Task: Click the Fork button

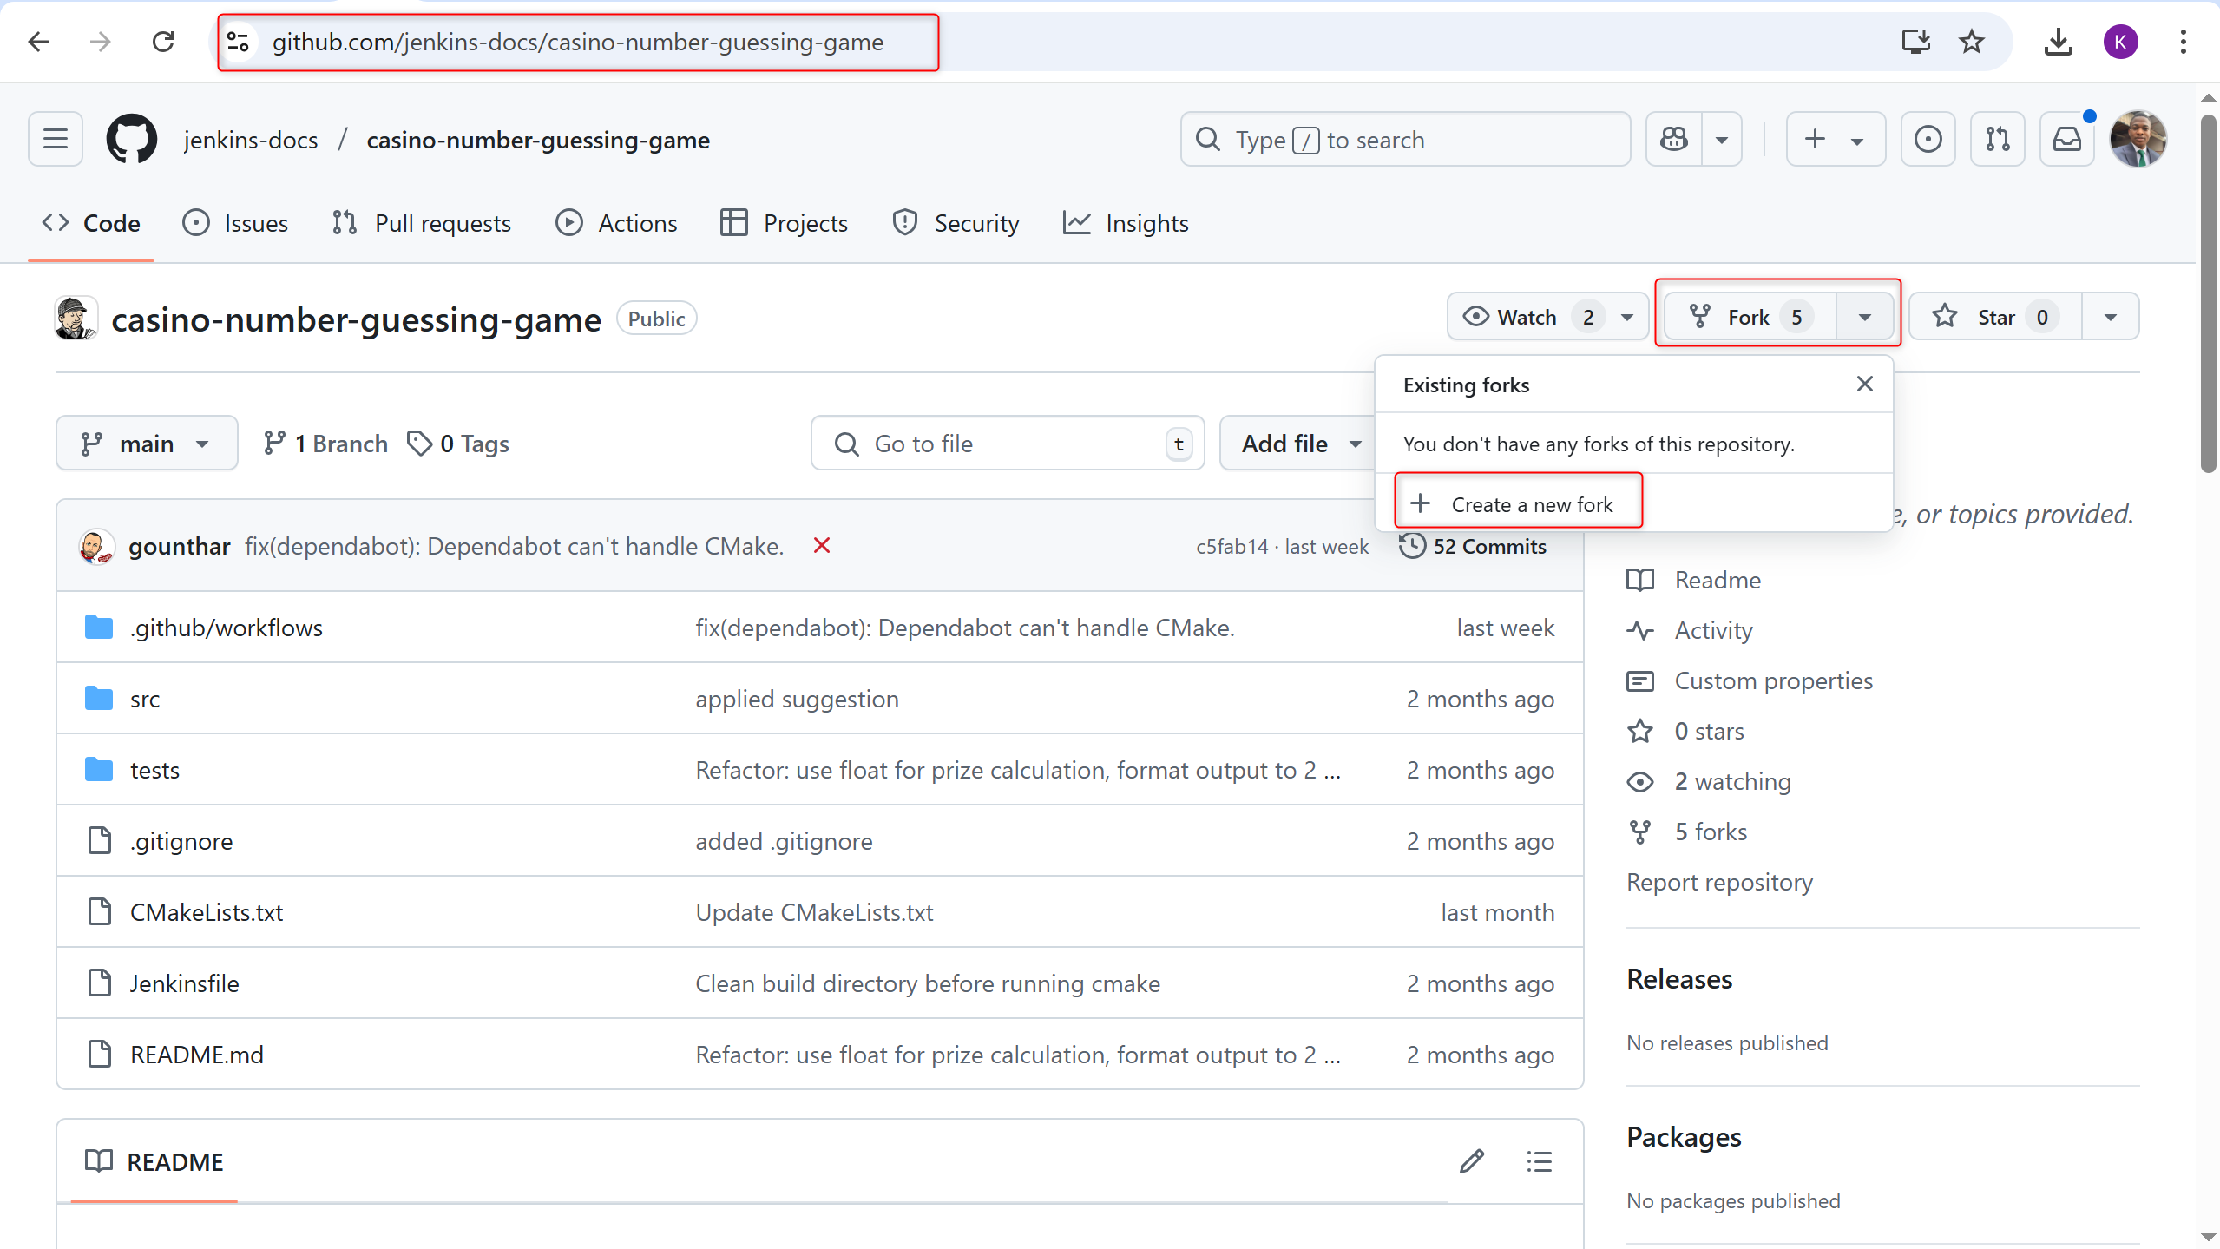Action: coord(1749,317)
